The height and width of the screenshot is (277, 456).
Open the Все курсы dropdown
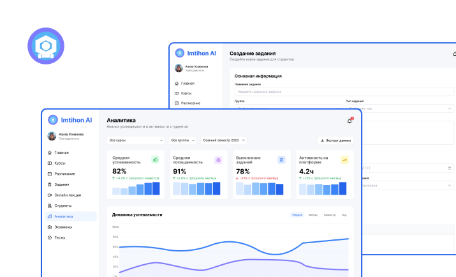click(x=135, y=140)
